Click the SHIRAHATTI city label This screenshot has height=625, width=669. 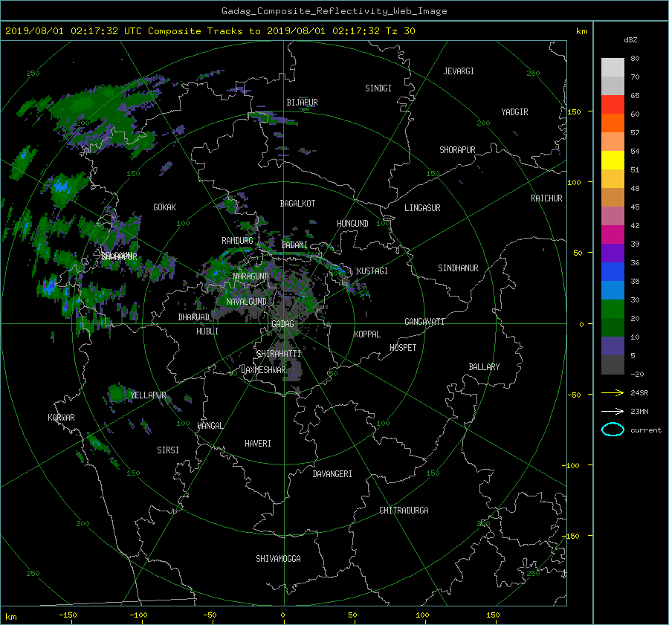point(279,354)
